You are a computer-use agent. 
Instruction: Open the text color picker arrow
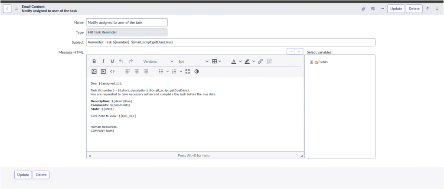tap(240, 62)
